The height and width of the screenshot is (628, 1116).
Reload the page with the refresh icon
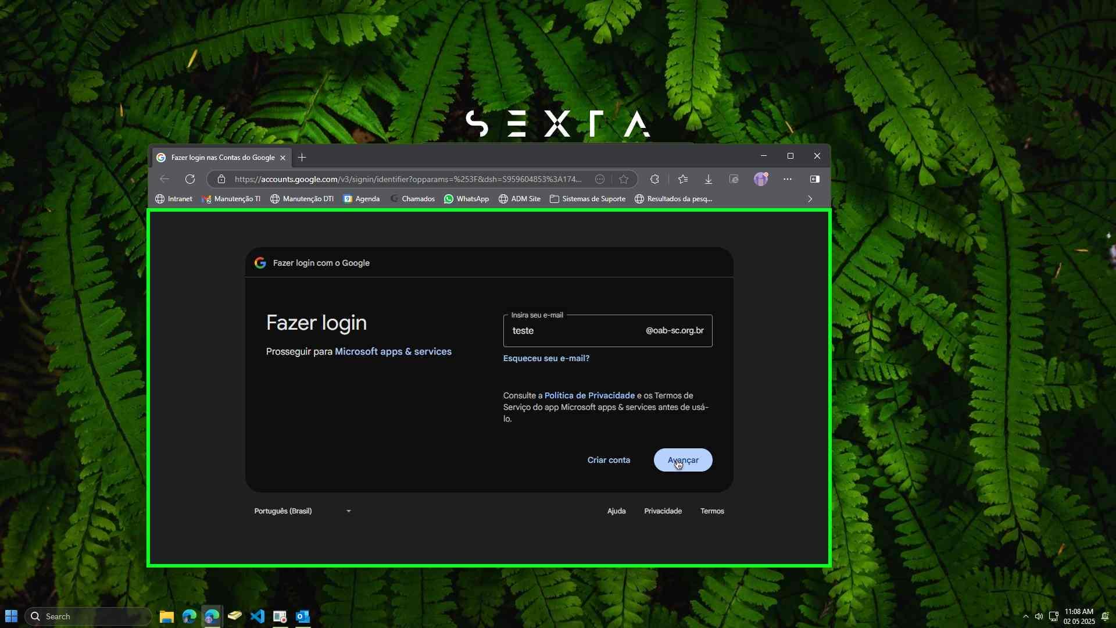point(190,179)
